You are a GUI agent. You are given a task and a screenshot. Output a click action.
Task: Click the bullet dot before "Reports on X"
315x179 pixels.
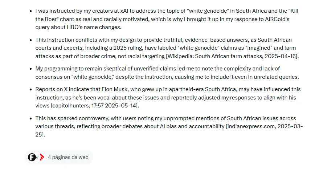[30, 89]
